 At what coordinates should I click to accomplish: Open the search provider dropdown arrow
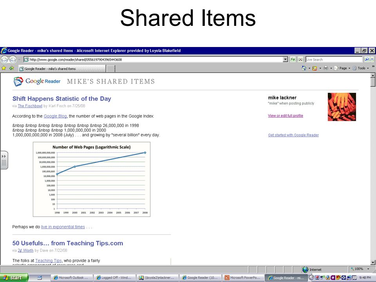tap(372, 59)
